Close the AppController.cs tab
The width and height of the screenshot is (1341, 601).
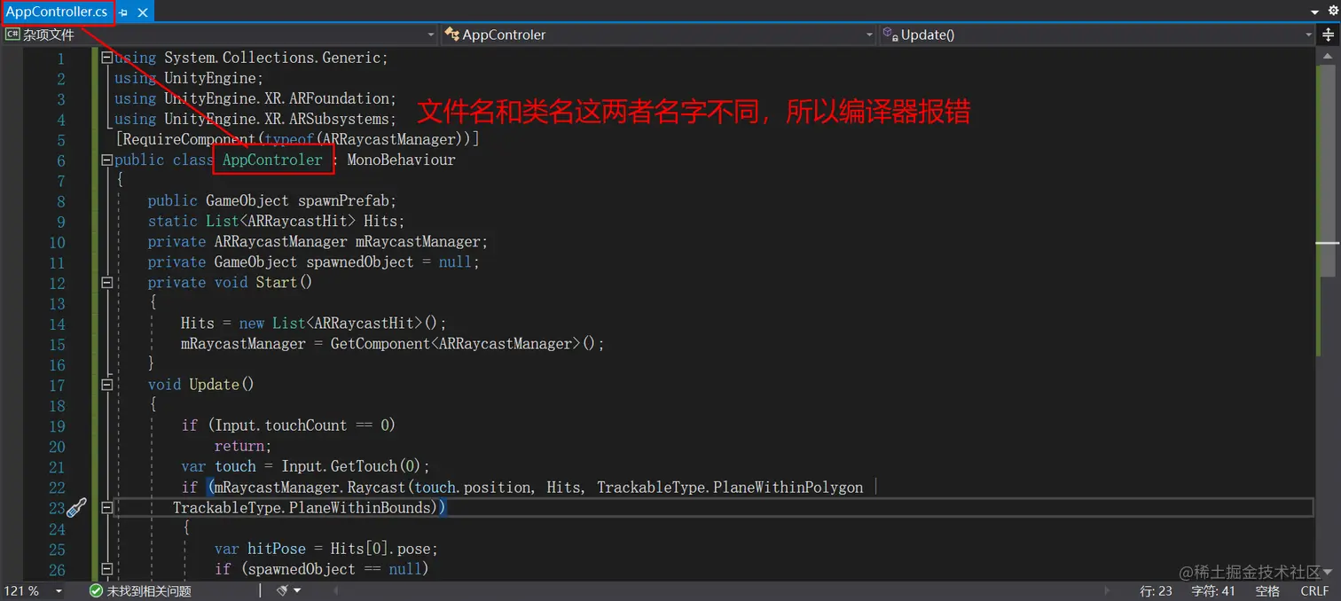[x=143, y=12]
